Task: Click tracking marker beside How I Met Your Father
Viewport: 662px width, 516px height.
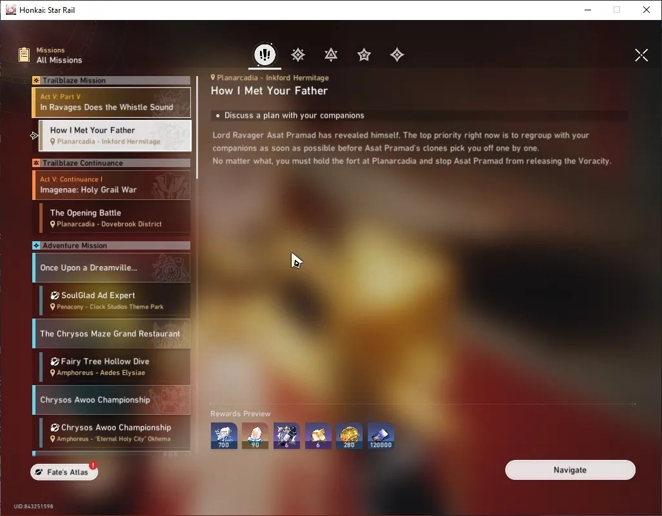Action: click(34, 135)
